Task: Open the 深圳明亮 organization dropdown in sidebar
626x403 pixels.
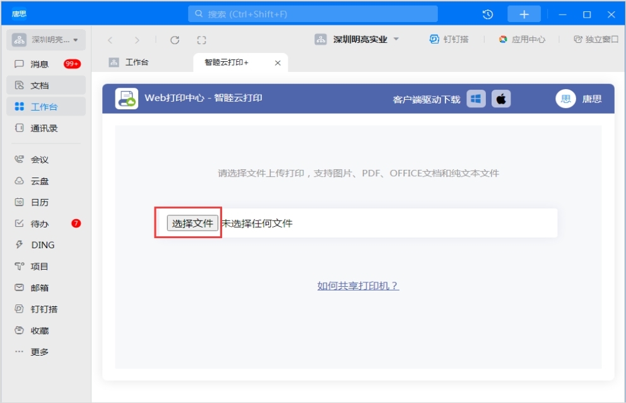Action: pos(46,40)
